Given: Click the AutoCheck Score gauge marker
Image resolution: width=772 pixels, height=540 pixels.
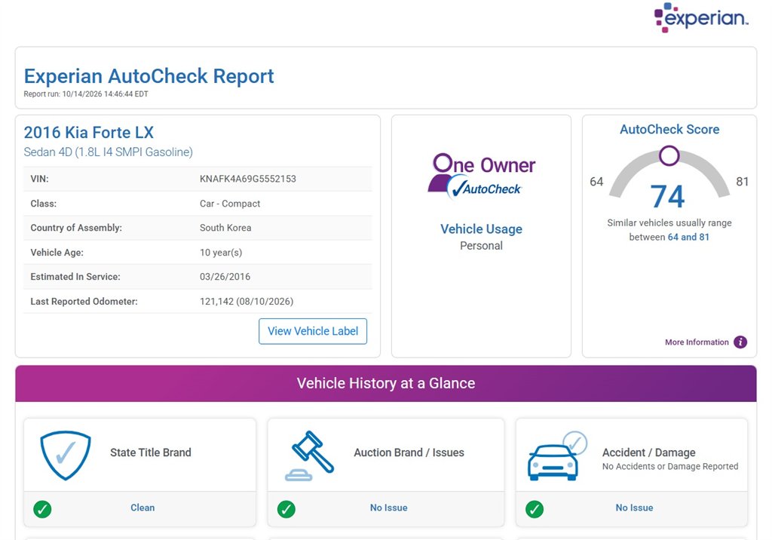Looking at the screenshot, I should point(669,155).
